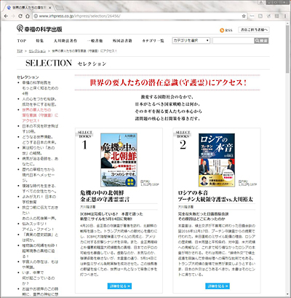
Task: Open sidebar link 歴代の宰相たちから現代日本へメッセージ
Action: point(39,175)
